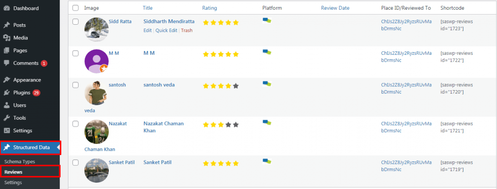
Task: Click the Posts pushpin icon
Action: point(6,25)
